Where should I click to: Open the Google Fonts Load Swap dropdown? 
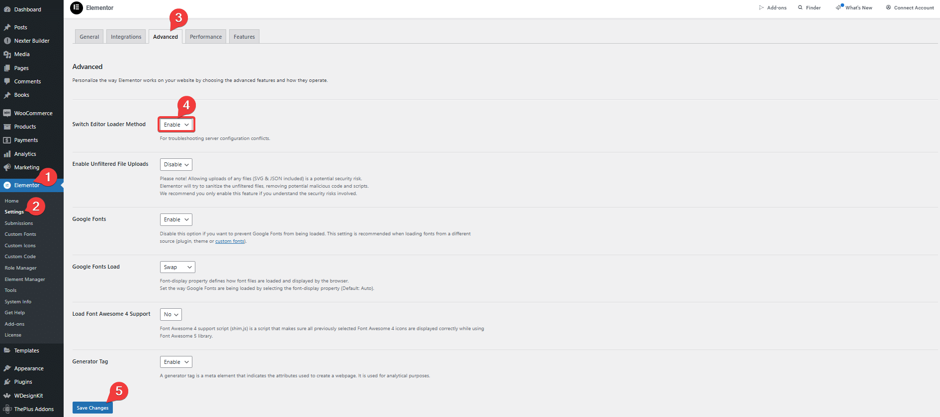[x=177, y=267]
